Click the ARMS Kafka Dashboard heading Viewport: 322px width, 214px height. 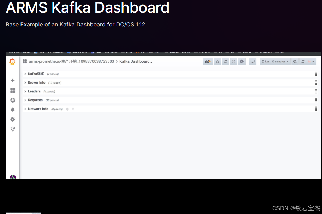pos(88,7)
